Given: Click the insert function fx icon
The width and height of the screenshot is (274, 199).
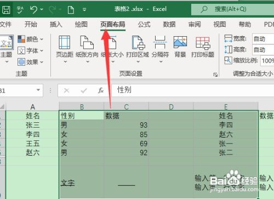Looking at the screenshot, I should 101,90.
